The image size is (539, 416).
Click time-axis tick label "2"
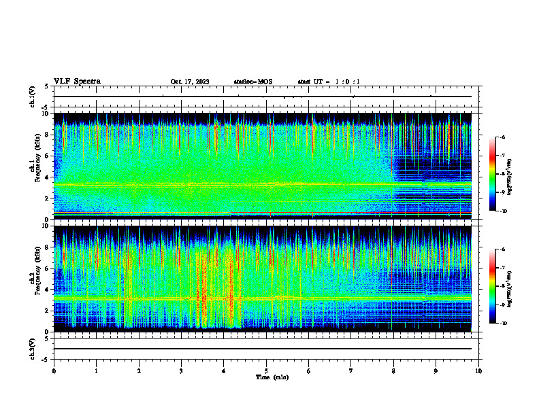pos(139,371)
